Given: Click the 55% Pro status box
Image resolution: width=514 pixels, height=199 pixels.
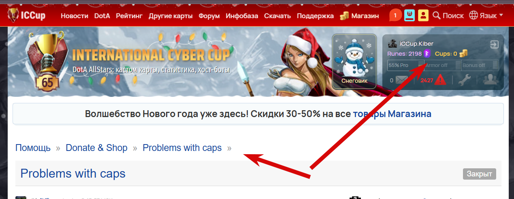Looking at the screenshot, I should 406,65.
